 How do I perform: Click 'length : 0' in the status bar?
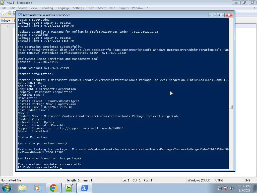tap(73, 180)
